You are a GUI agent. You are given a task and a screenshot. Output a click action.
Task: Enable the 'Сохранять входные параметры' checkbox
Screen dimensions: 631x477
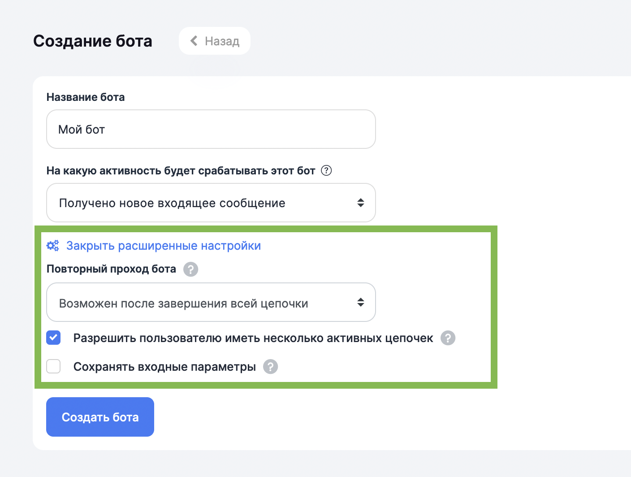pos(54,366)
